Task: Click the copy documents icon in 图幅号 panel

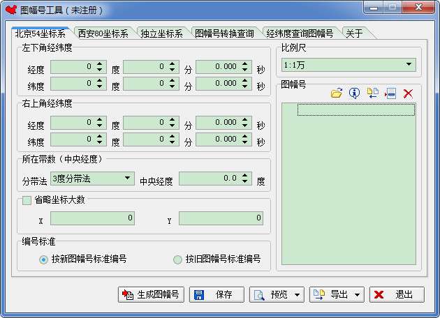Action: click(x=373, y=93)
